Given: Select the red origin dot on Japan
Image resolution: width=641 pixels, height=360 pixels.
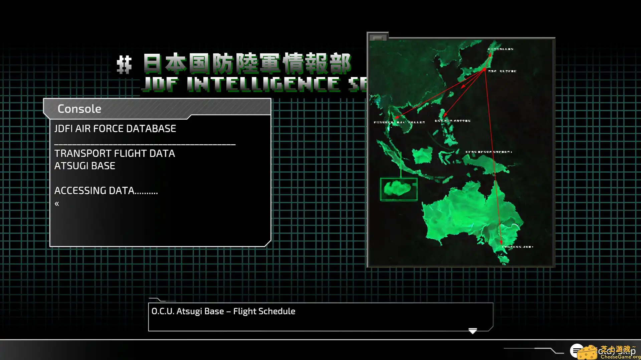Looking at the screenshot, I should pos(484,69).
